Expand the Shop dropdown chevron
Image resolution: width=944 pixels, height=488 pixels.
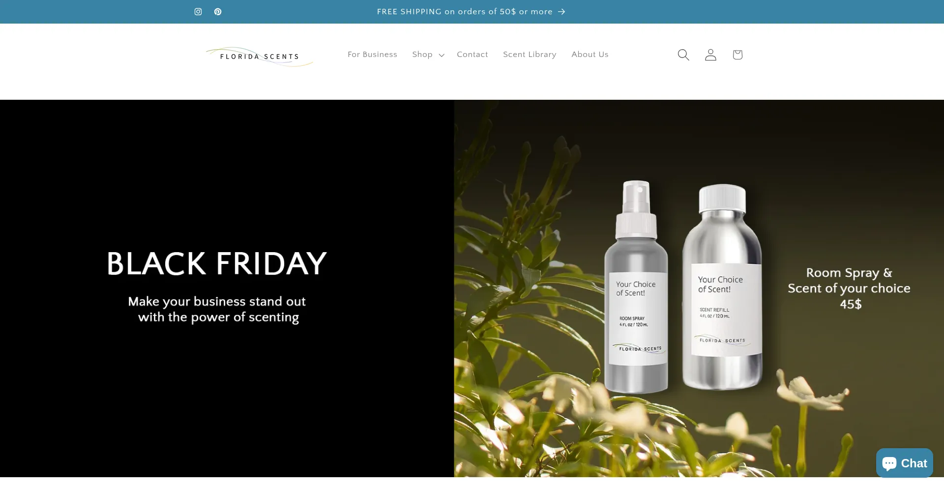point(442,55)
